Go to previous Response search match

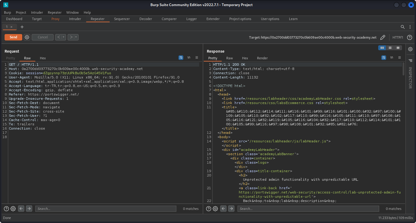click(x=223, y=209)
